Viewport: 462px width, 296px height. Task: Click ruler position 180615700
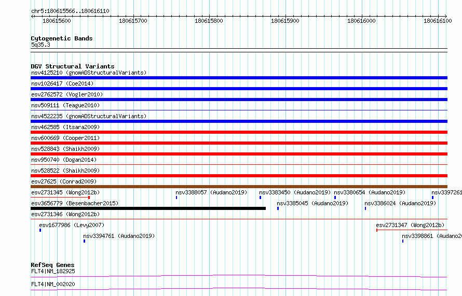[133, 21]
